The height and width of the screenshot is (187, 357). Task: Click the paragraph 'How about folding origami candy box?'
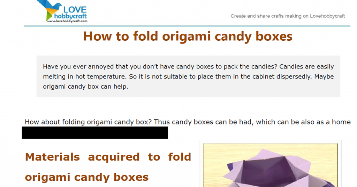pos(188,122)
